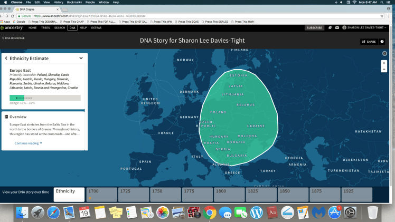Image resolution: width=395 pixels, height=222 pixels.
Task: Open WordPress from the Dock
Action: click(x=256, y=212)
